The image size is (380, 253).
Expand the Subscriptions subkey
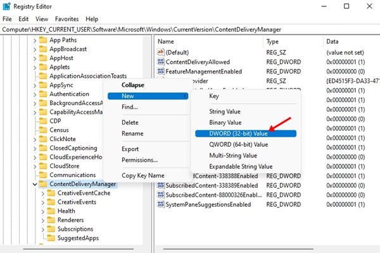[x=43, y=229]
